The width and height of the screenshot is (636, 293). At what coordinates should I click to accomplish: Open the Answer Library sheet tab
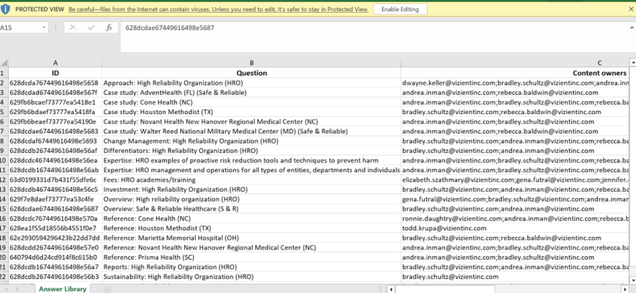(62, 289)
